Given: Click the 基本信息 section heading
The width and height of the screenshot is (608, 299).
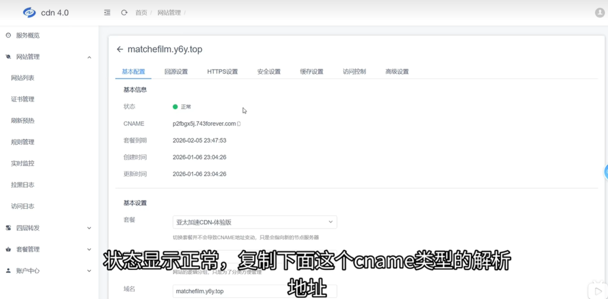Looking at the screenshot, I should click(135, 90).
